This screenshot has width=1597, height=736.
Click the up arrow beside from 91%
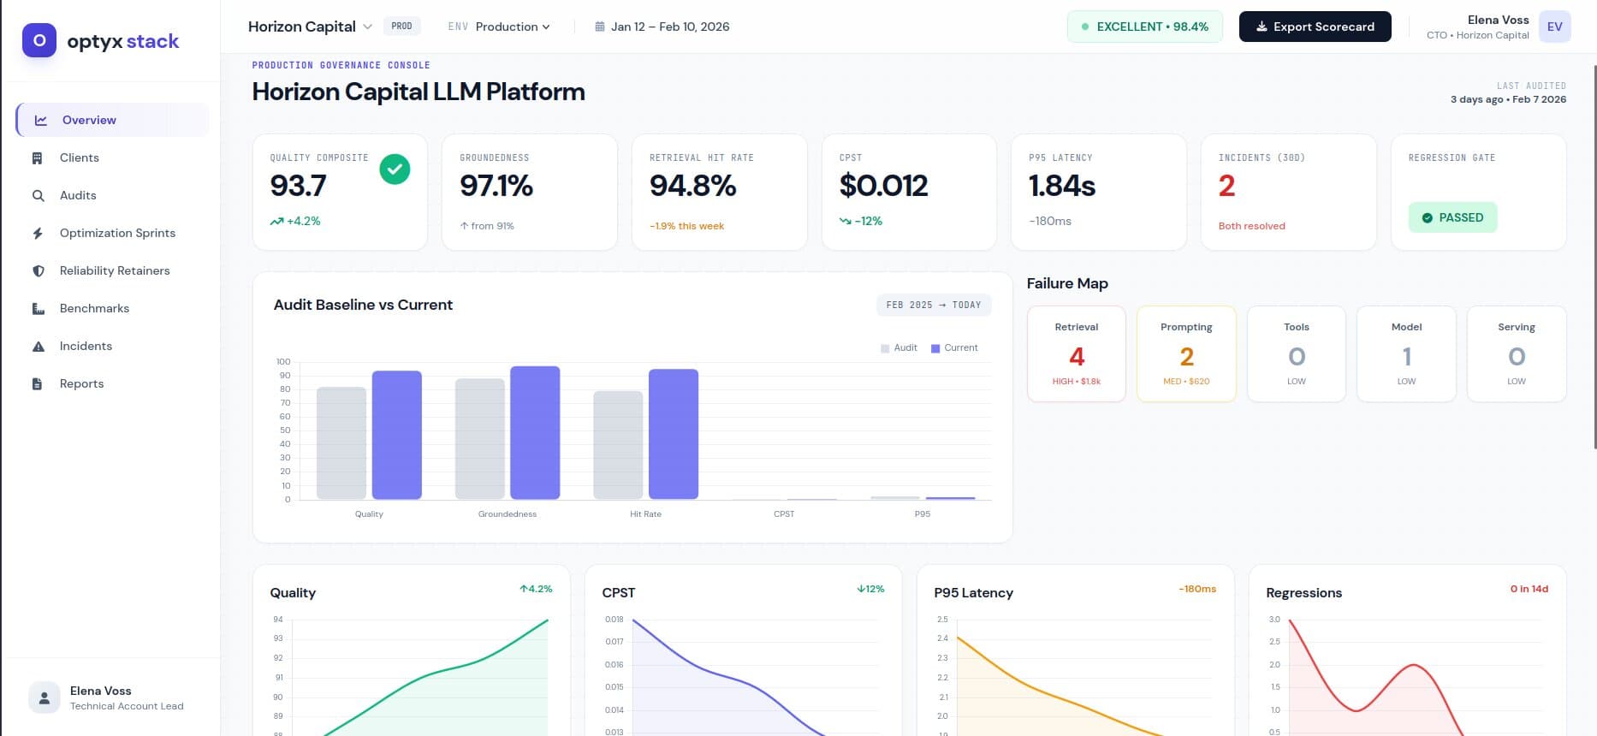click(464, 226)
